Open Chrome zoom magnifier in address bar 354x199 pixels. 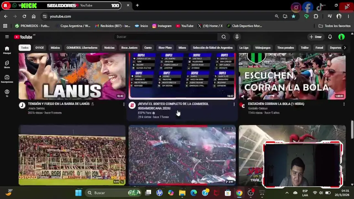tap(277, 16)
